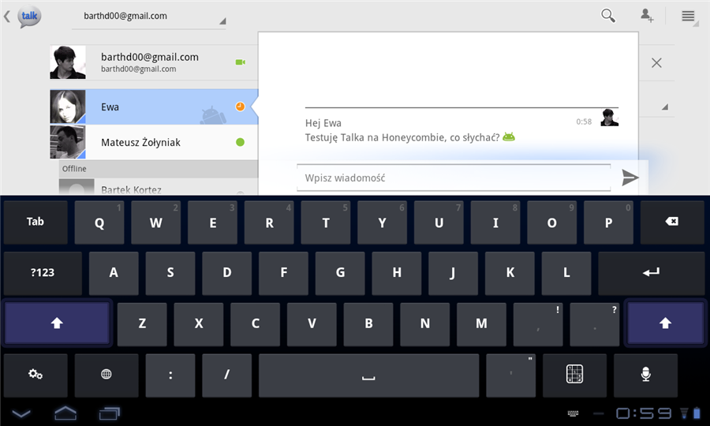The width and height of the screenshot is (710, 426).
Task: Go back using the top-left chevron
Action: tap(7, 17)
